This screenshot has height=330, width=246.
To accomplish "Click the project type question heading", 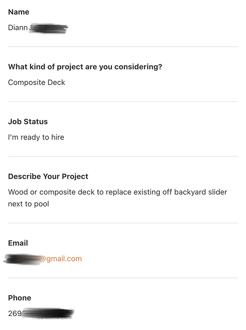I will click(85, 67).
